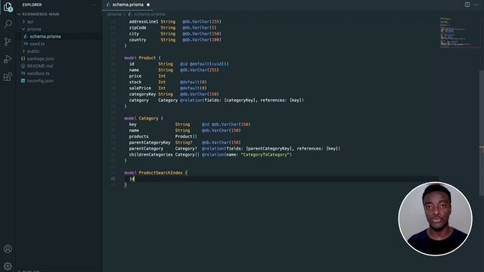This screenshot has height=272, width=484.
Task: Open README.md in the Explorer
Action: point(40,66)
